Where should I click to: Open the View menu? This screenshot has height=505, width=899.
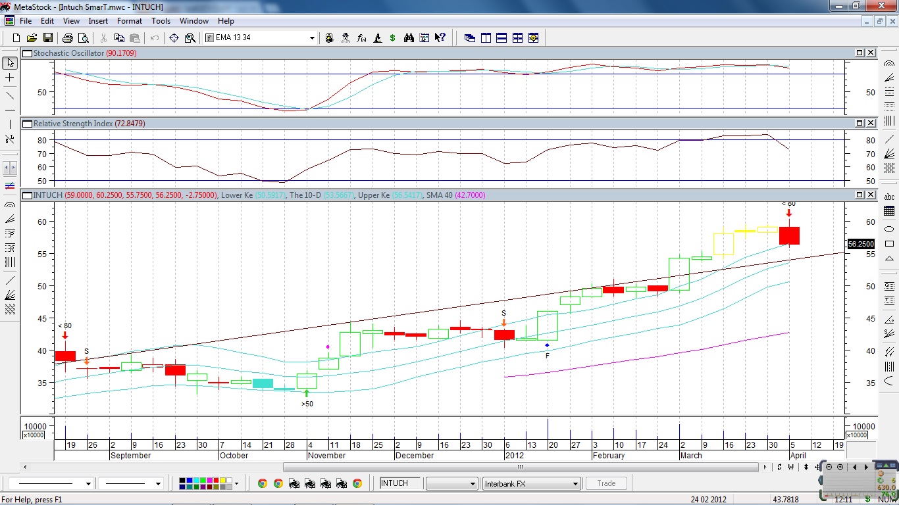71,21
